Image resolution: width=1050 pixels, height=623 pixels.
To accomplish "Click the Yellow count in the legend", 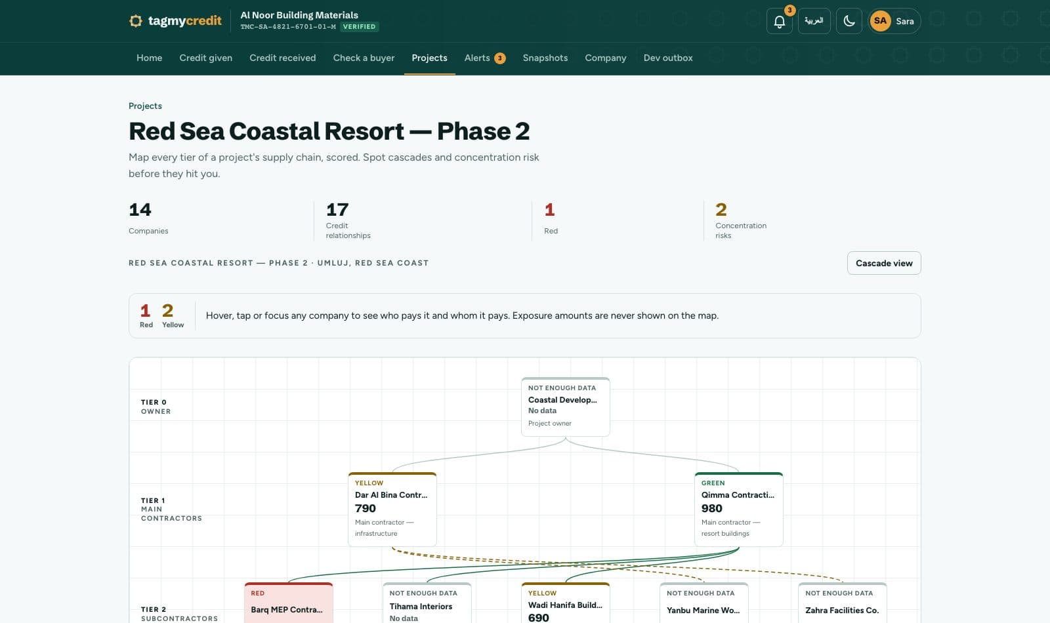I will click(x=173, y=315).
